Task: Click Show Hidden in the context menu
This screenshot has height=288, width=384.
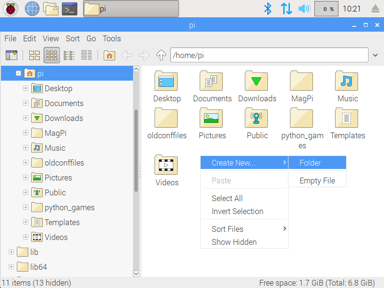Action: point(234,242)
